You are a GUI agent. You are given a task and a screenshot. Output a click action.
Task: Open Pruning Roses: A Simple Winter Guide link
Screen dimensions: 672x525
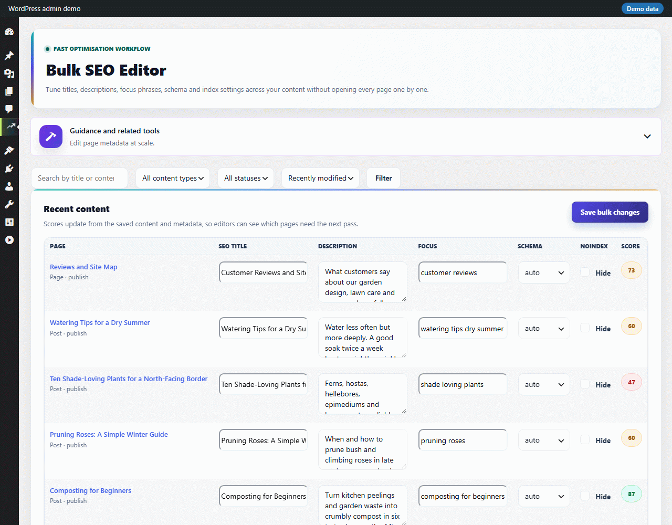pos(109,434)
